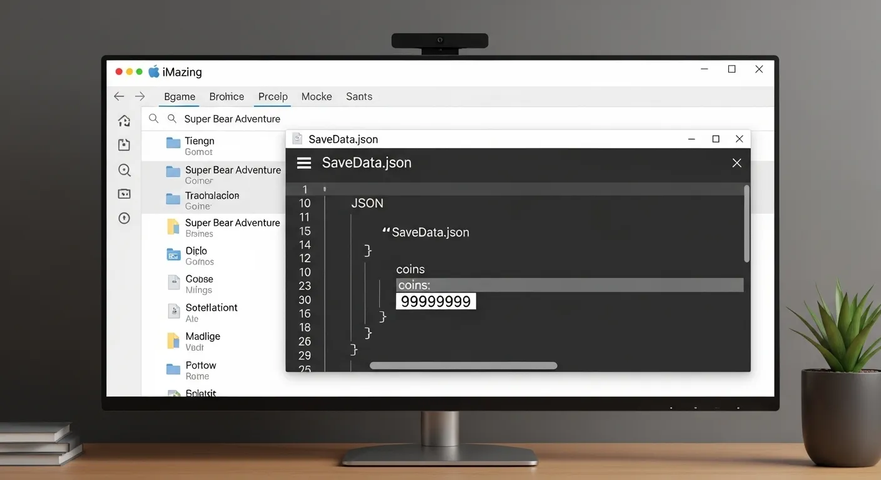881x480 pixels.
Task: Click the forward navigation arrow
Action: coord(140,96)
